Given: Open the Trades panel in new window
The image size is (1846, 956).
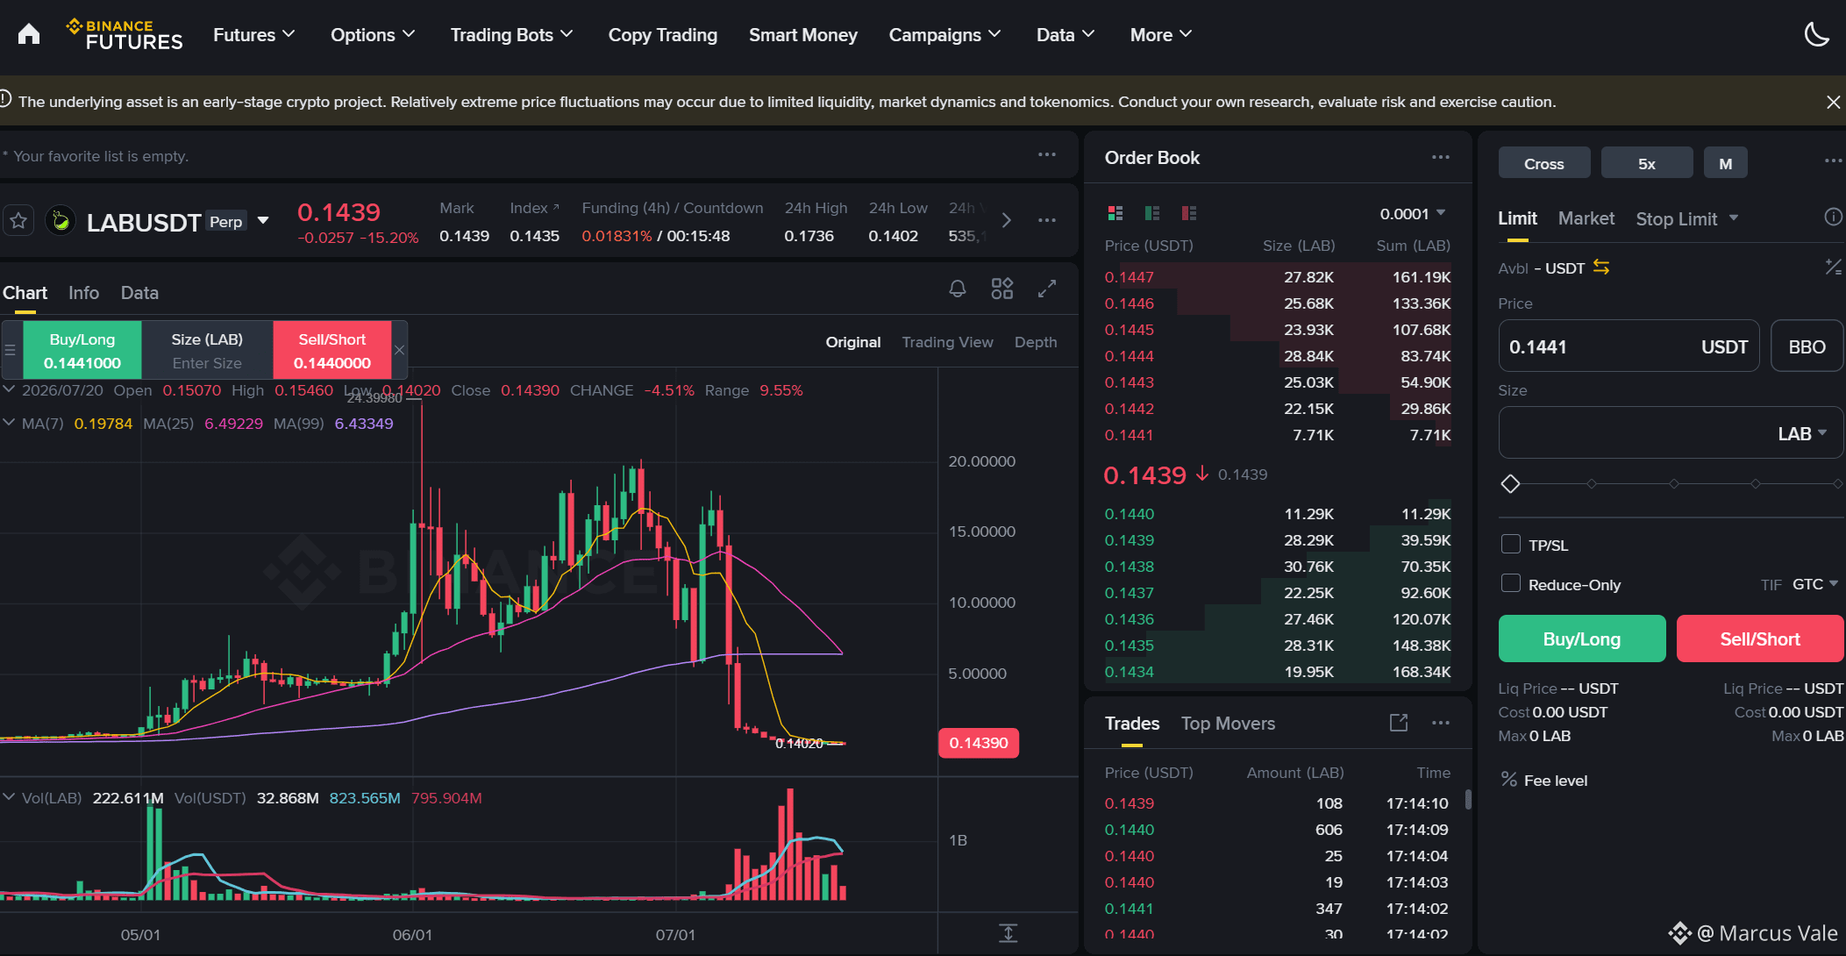Looking at the screenshot, I should [x=1399, y=723].
